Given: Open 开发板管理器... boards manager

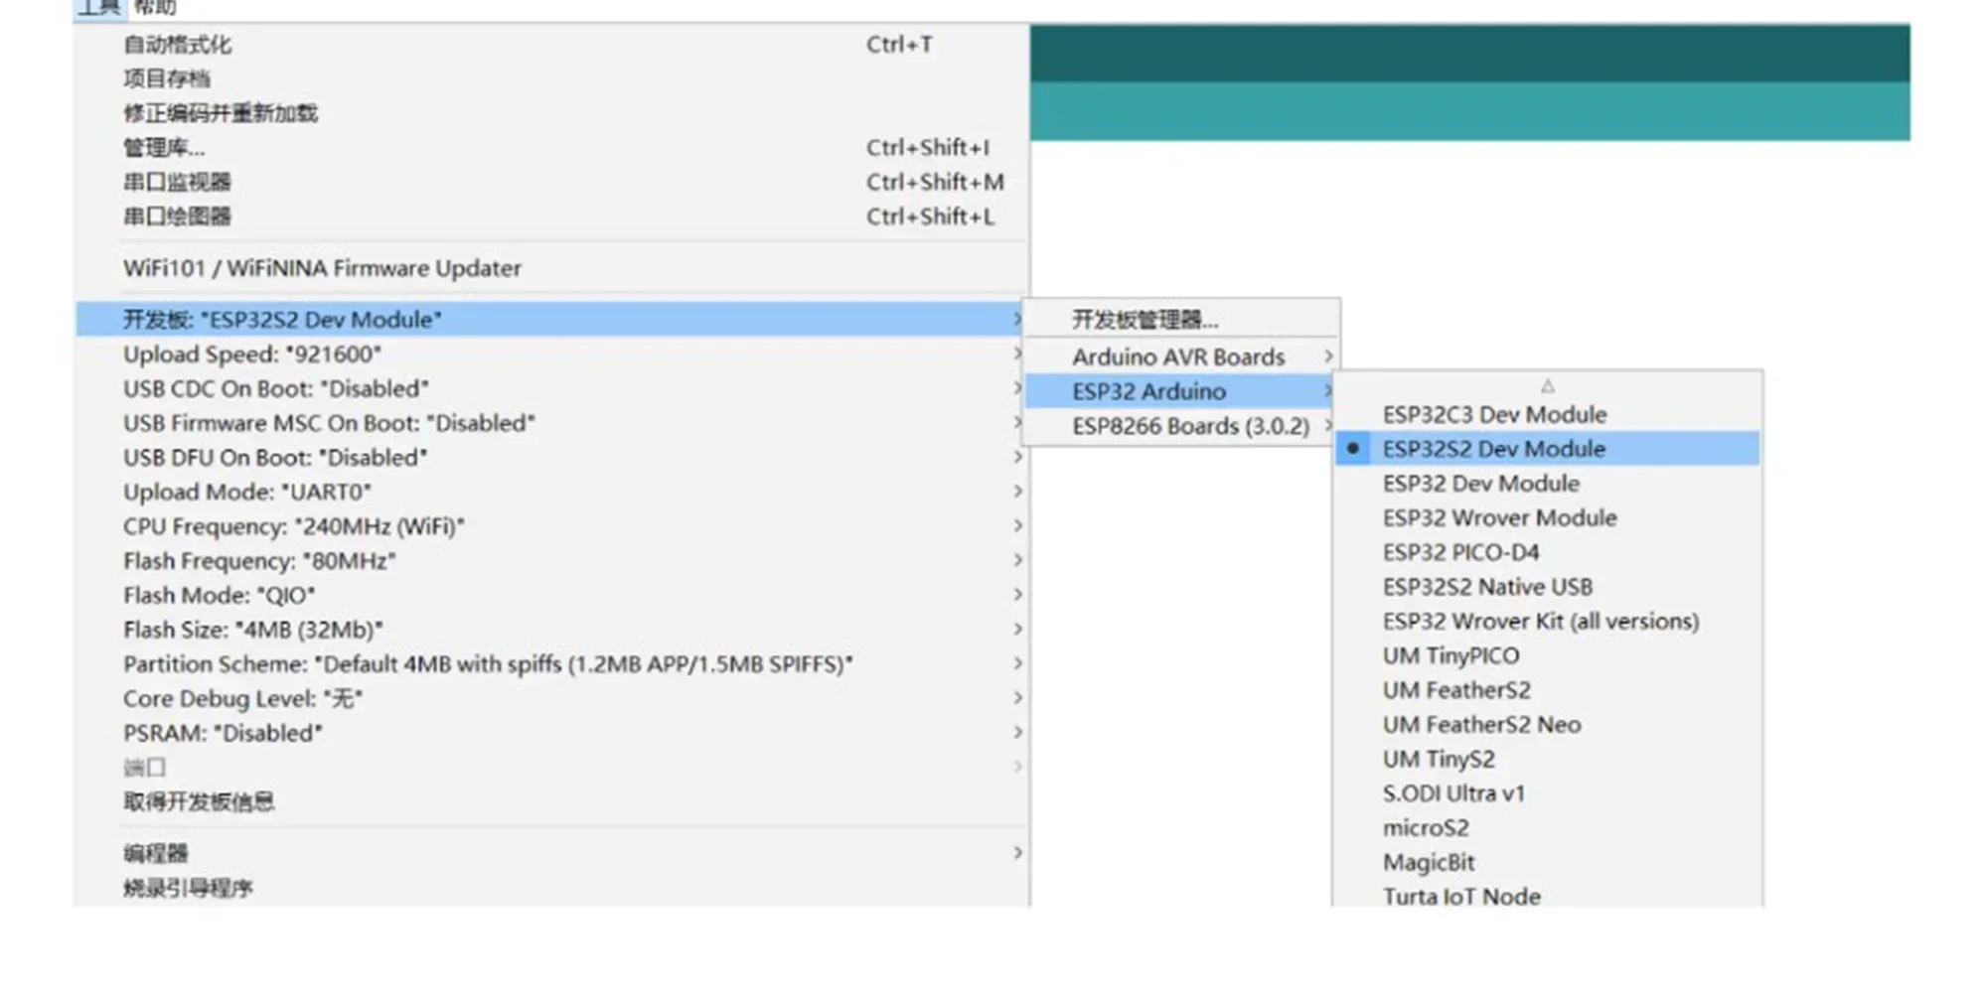Looking at the screenshot, I should (x=1181, y=320).
